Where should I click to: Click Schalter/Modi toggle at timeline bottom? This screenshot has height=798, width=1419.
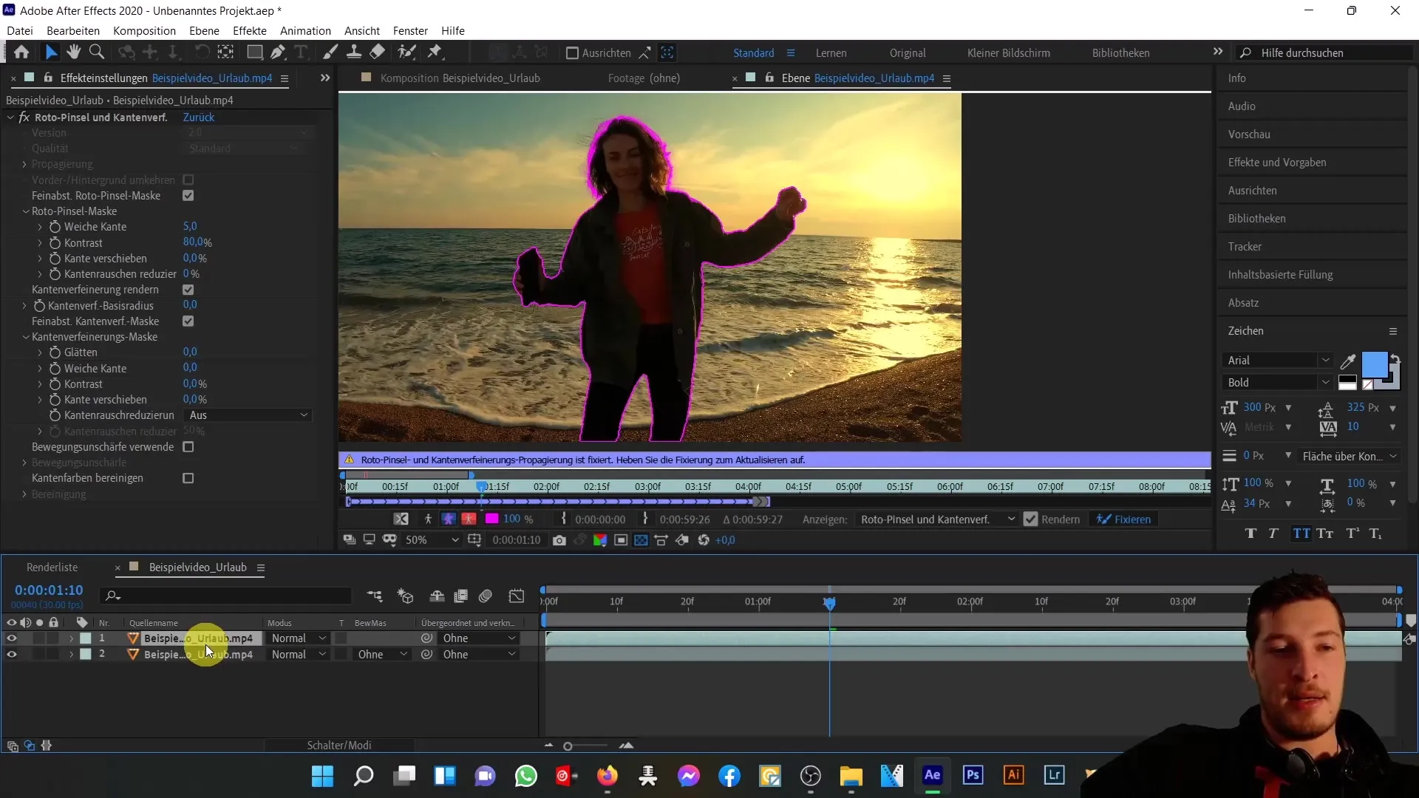339,746
